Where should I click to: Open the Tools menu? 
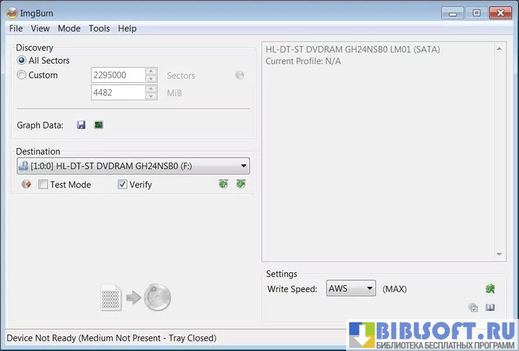[x=99, y=28]
